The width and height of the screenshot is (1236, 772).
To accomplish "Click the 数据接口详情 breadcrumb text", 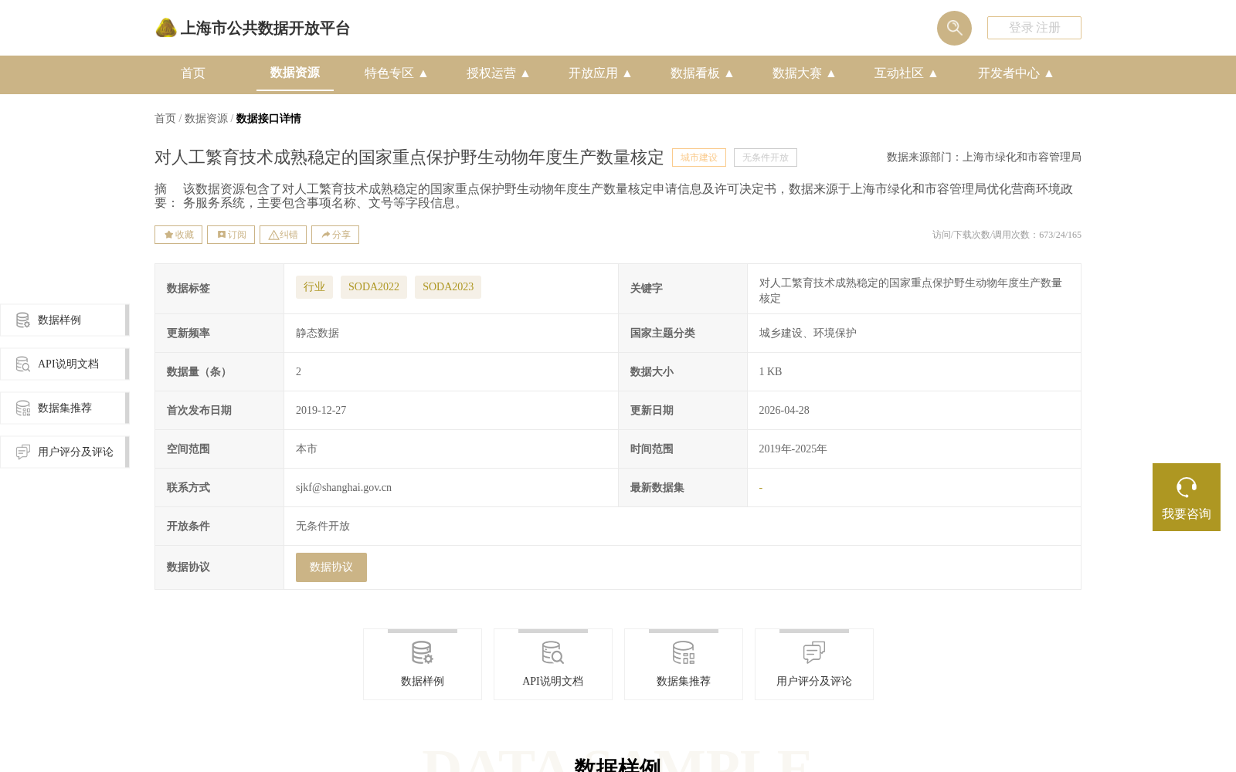I will (268, 119).
